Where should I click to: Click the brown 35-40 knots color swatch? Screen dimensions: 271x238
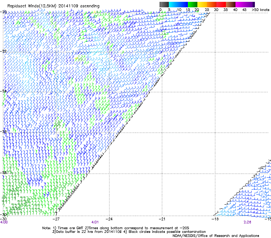[x=231, y=4]
